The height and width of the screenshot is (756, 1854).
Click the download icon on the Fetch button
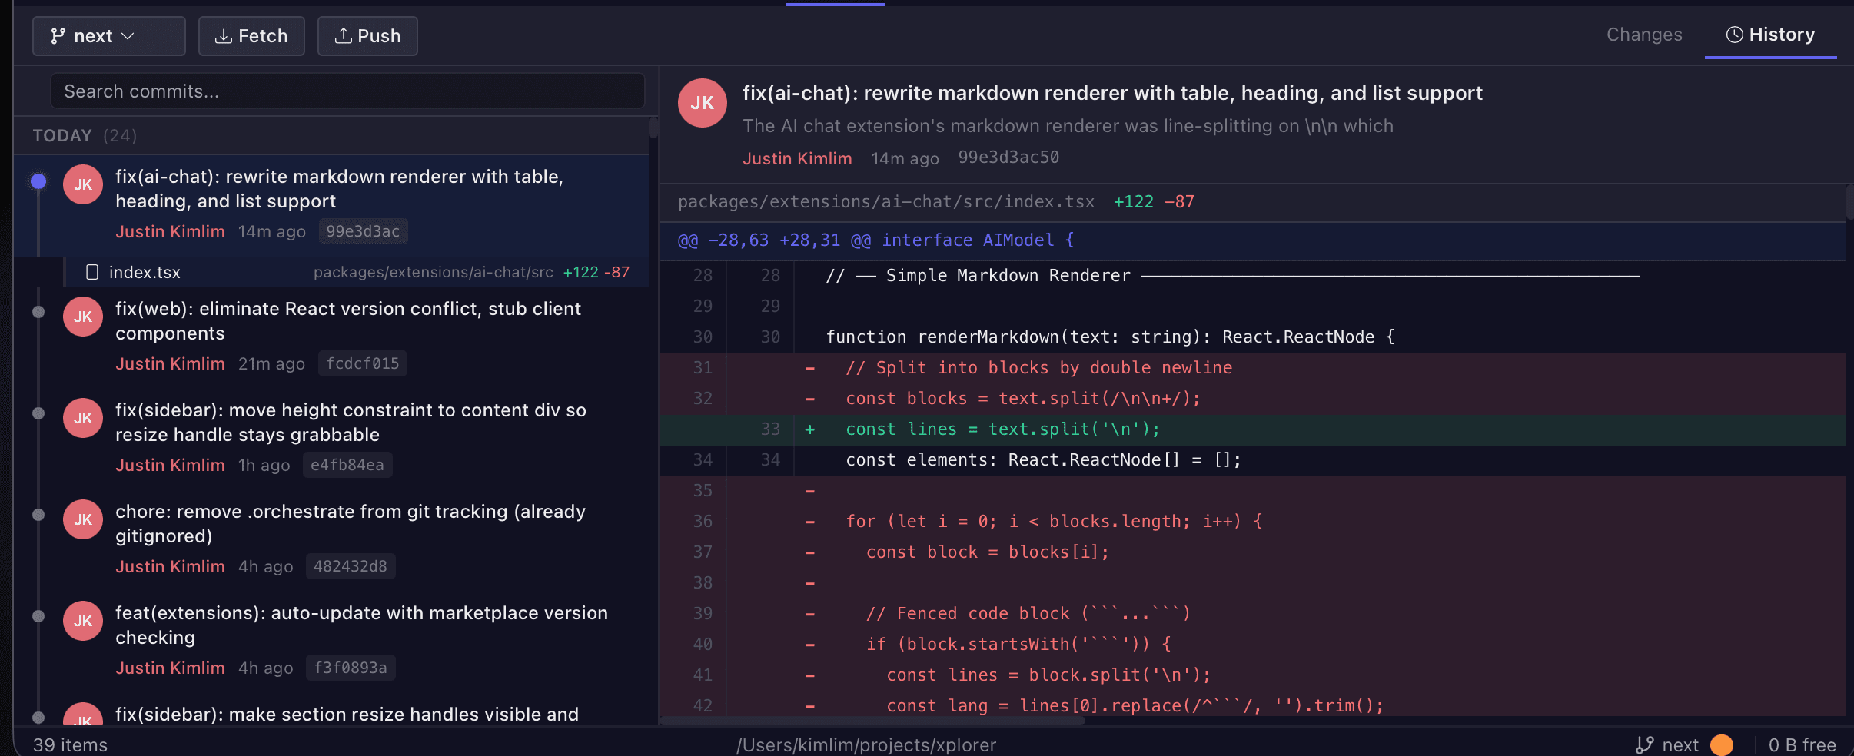coord(224,35)
